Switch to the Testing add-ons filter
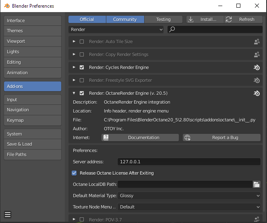Screen dimensions: 267x223 163,19
